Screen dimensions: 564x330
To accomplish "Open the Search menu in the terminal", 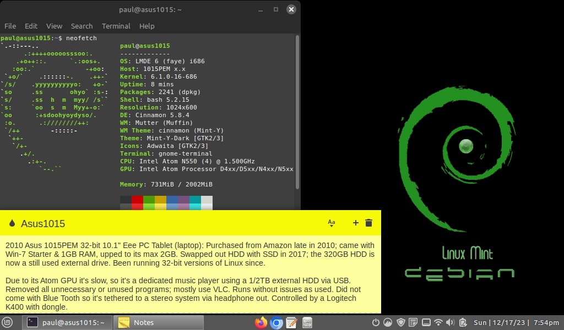I will [82, 26].
